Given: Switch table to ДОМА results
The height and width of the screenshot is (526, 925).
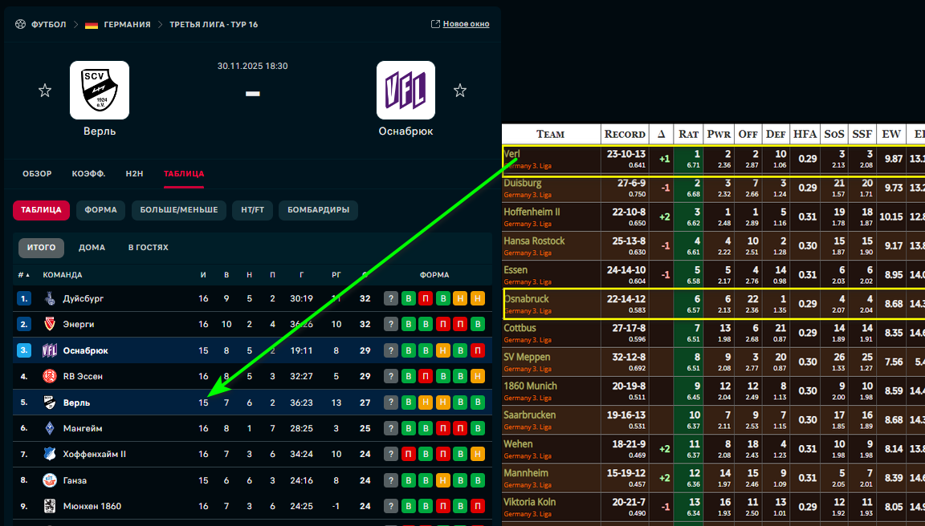Looking at the screenshot, I should (x=92, y=248).
